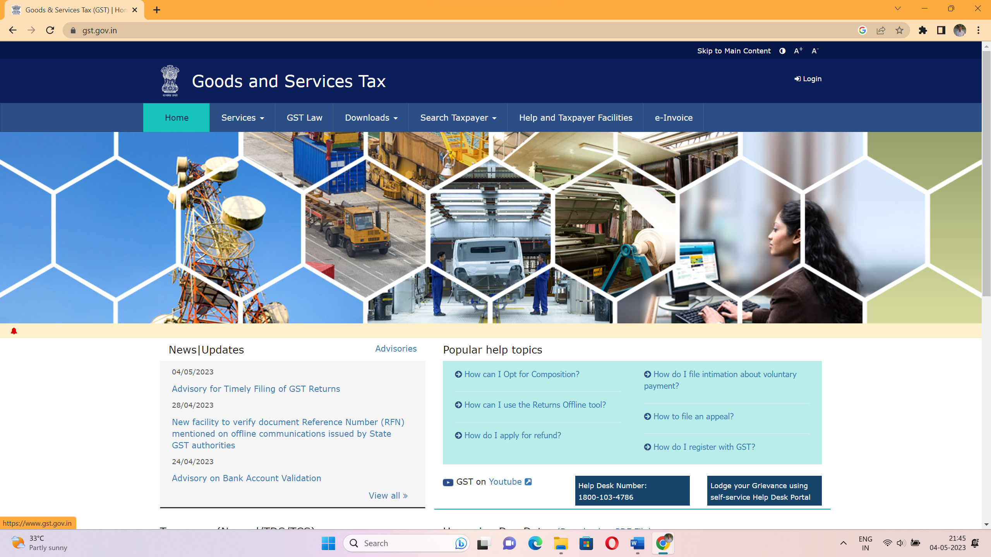Expand the Search Taxpayer dropdown
This screenshot has height=557, width=991.
tap(458, 118)
